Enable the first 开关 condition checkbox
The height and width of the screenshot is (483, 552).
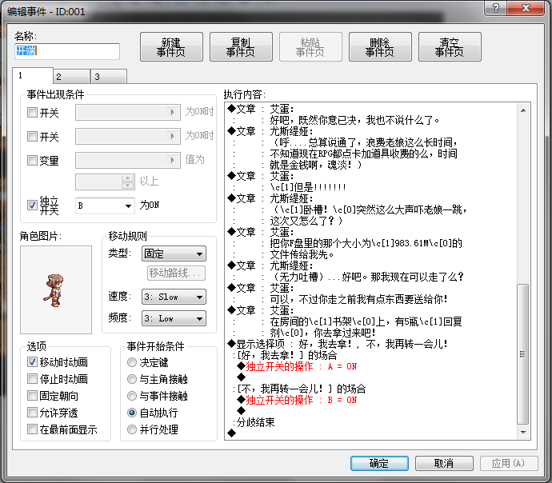32,113
